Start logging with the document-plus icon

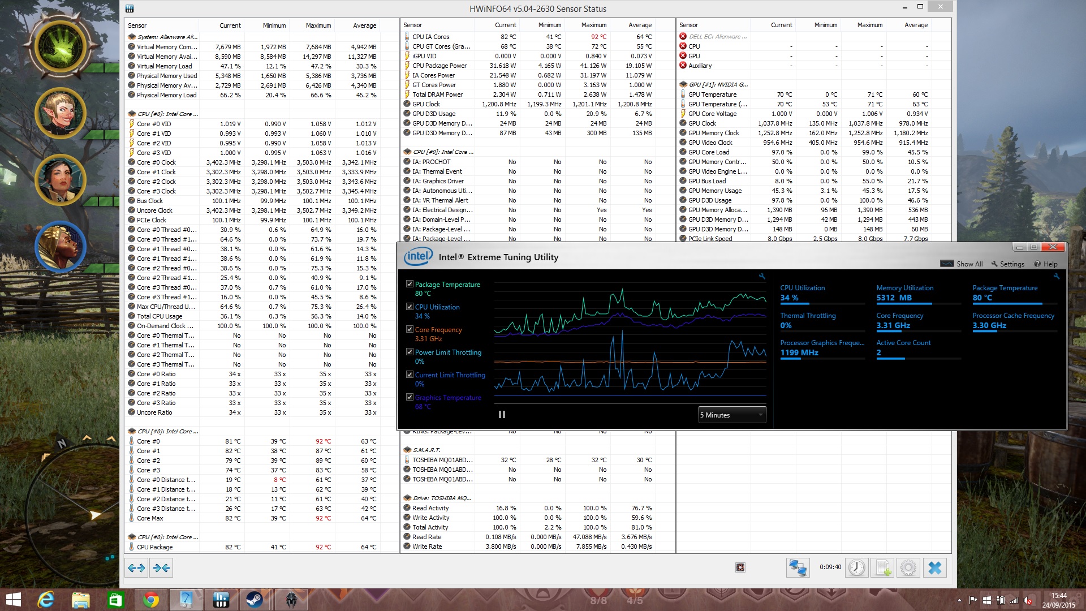pyautogui.click(x=883, y=567)
